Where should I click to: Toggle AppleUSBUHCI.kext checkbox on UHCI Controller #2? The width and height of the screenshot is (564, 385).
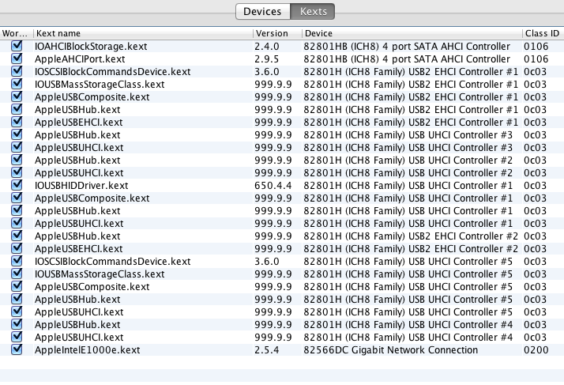click(x=17, y=172)
